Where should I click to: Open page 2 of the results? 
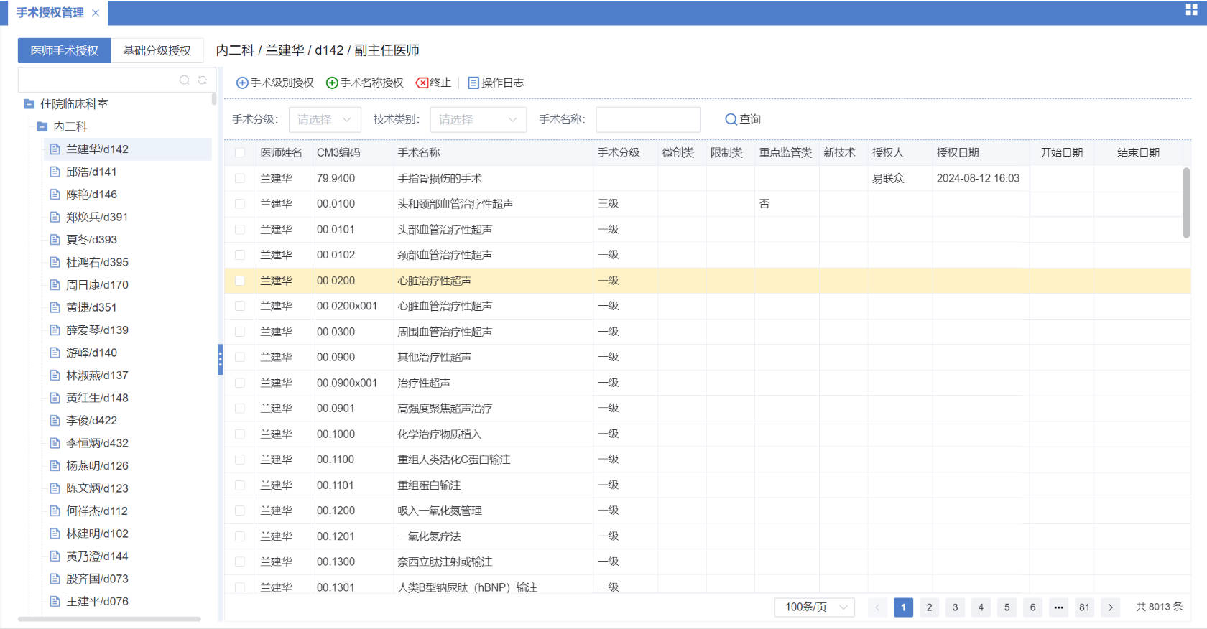[929, 607]
